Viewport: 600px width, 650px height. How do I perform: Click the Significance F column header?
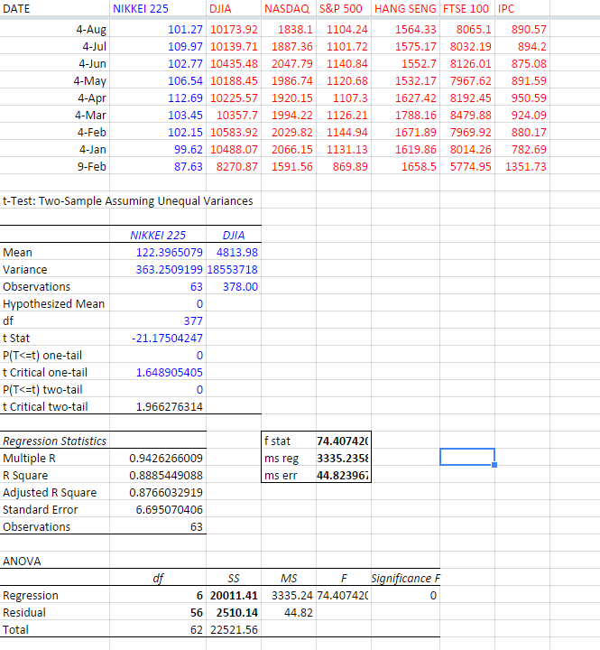click(405, 579)
